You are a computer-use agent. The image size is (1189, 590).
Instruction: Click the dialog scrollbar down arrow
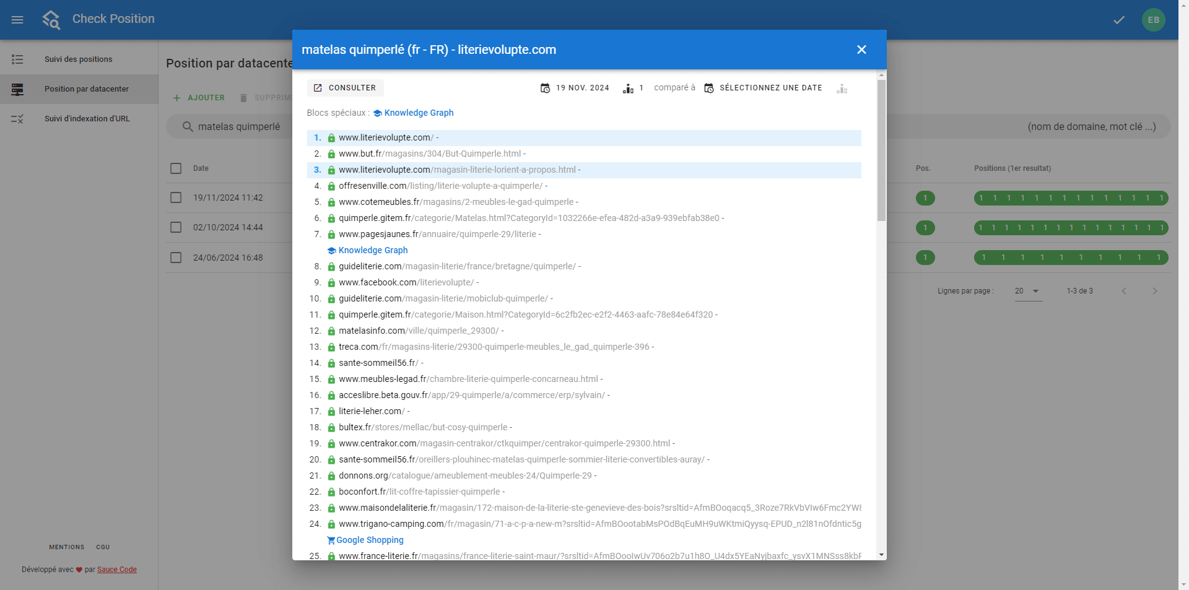pyautogui.click(x=881, y=555)
